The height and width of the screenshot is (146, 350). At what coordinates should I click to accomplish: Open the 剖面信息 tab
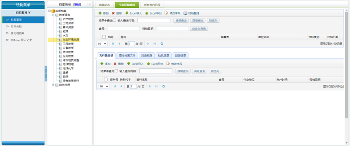click(181, 56)
